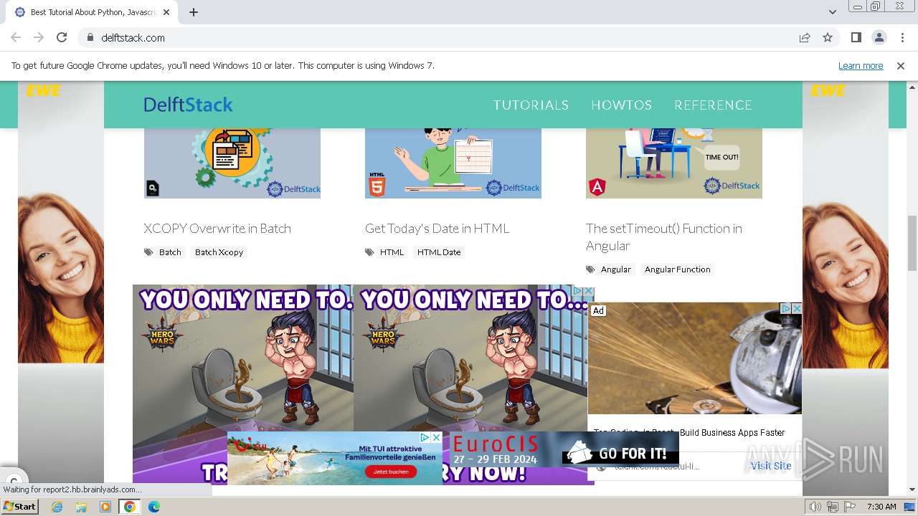
Task: Open the Windows Start button
Action: pos(19,506)
